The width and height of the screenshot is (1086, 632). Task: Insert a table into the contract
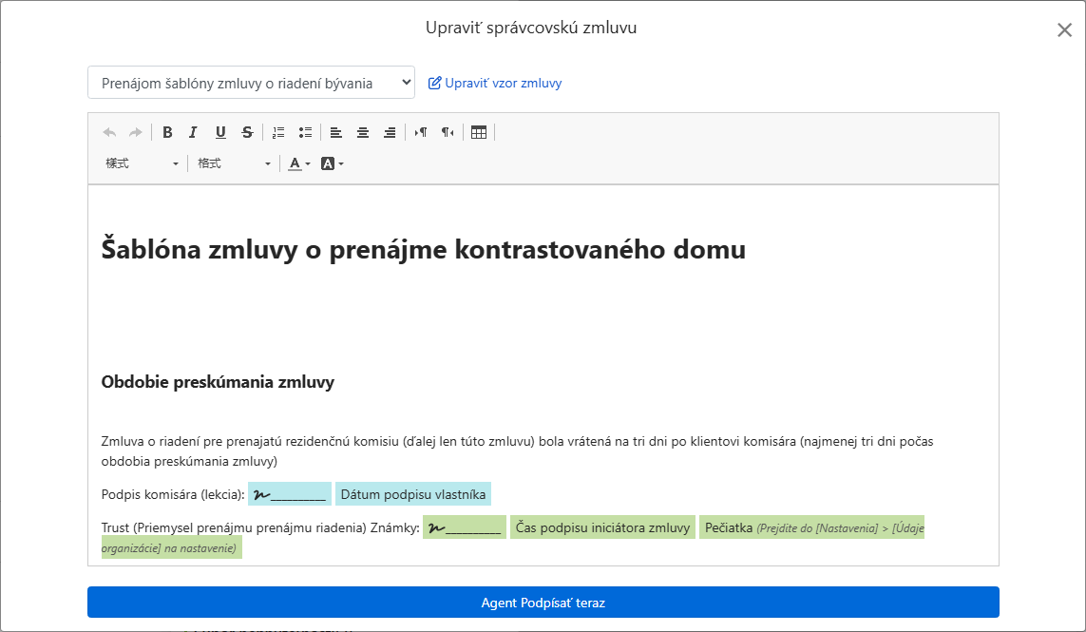point(479,132)
